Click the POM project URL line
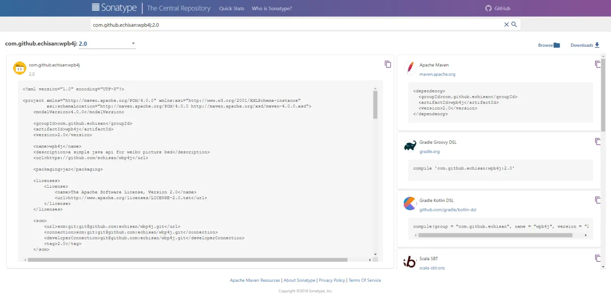The image size is (611, 298). pos(91,158)
